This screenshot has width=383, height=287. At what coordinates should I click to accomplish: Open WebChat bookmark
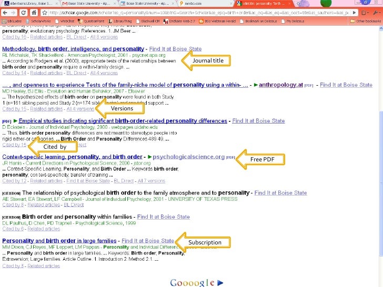click(65, 21)
